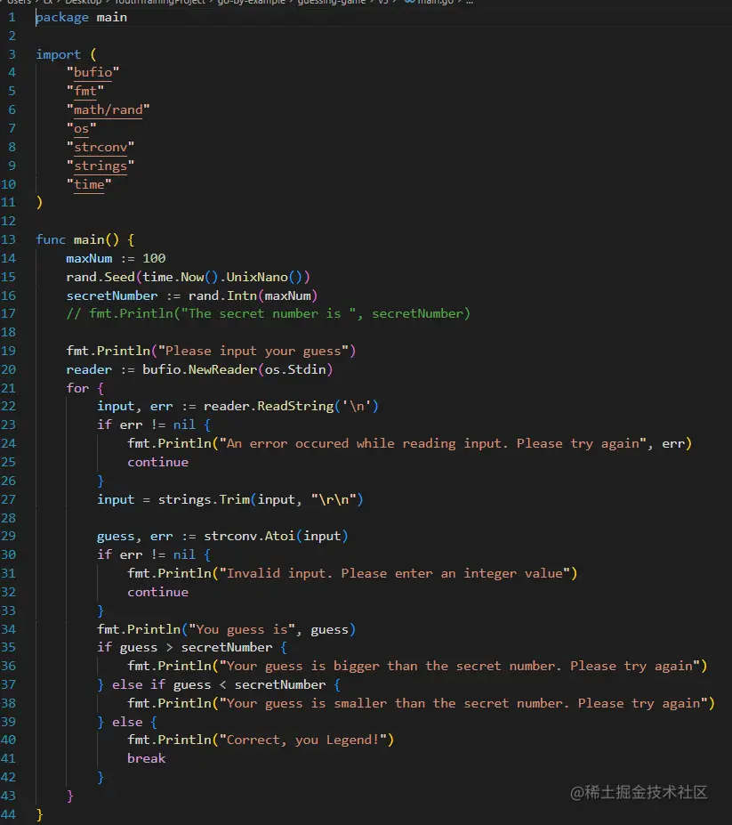
Task: Click the 'maxNum' variable on line 14
Action: tap(89, 258)
